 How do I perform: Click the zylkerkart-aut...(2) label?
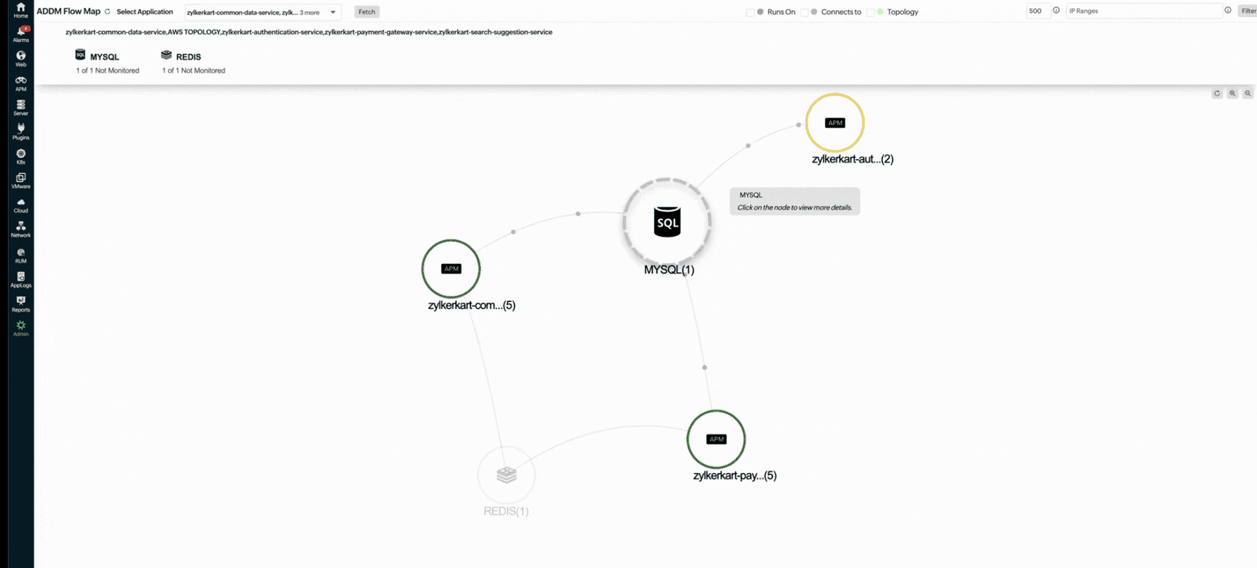click(852, 159)
